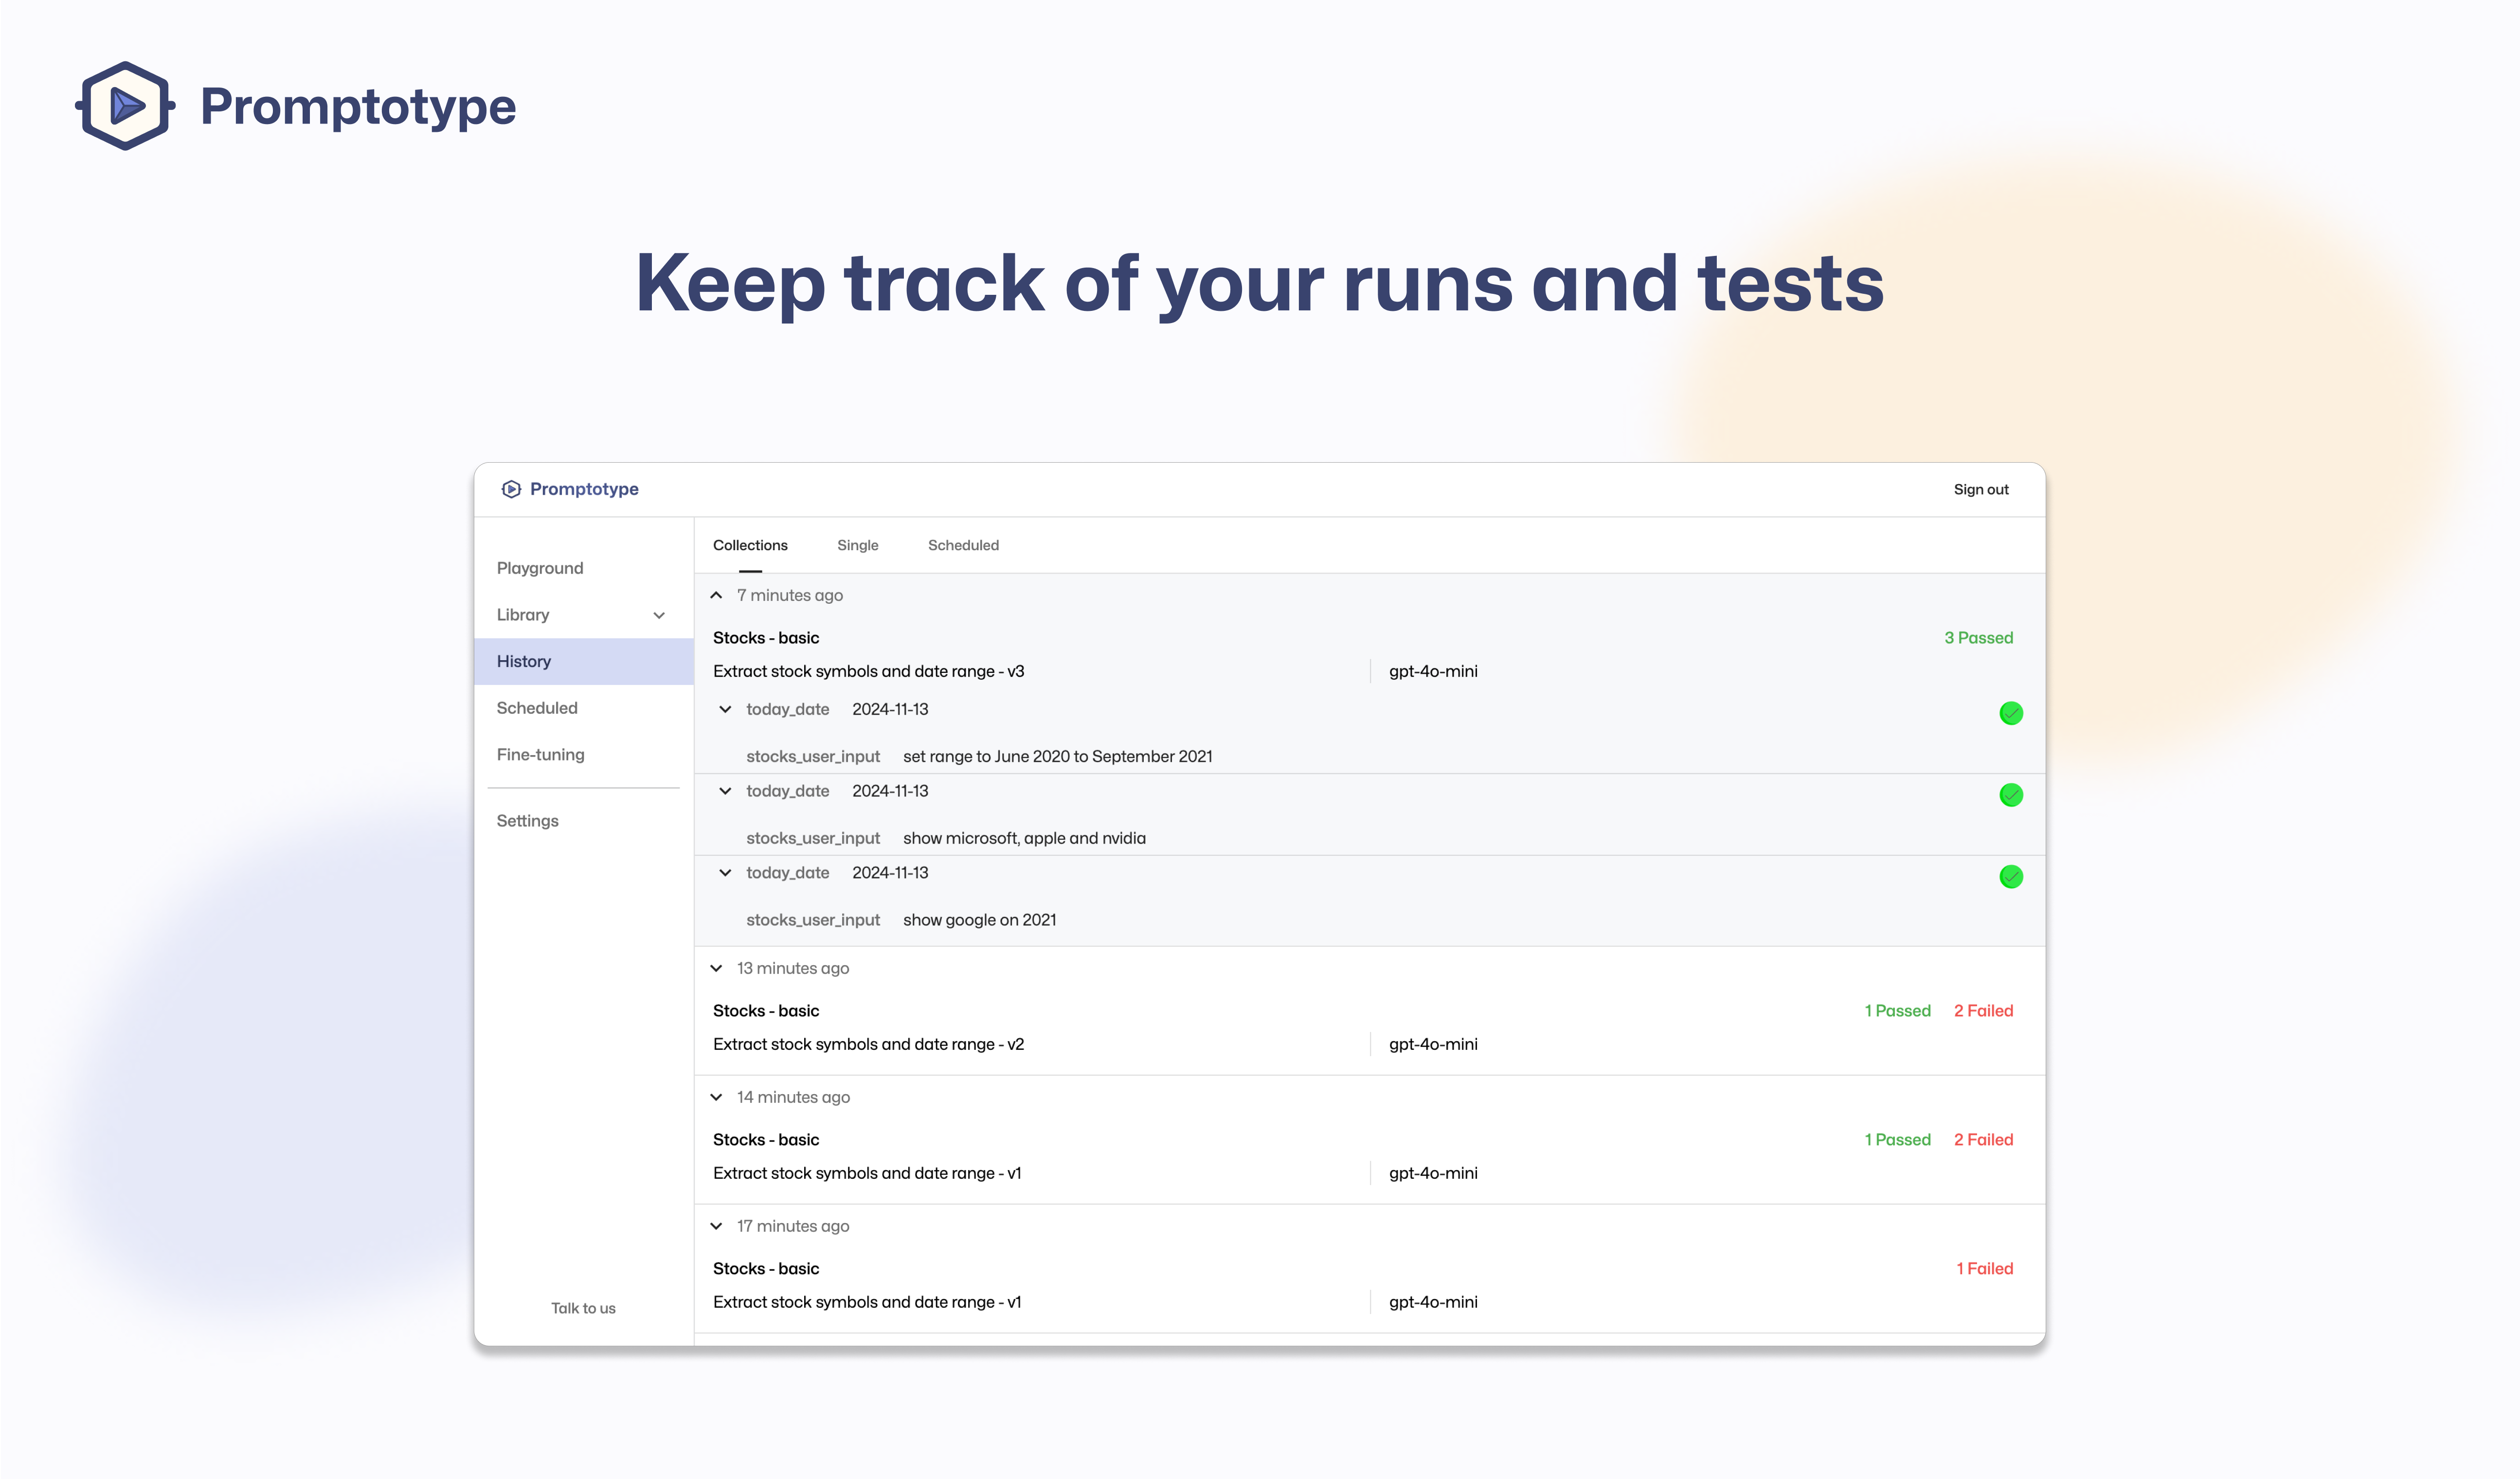
Task: Expand the 13 minutes ago run
Action: [716, 968]
